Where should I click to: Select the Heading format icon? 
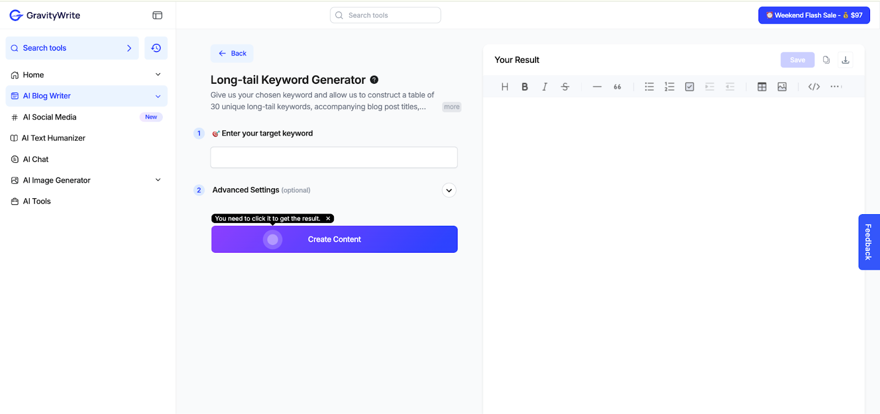505,86
